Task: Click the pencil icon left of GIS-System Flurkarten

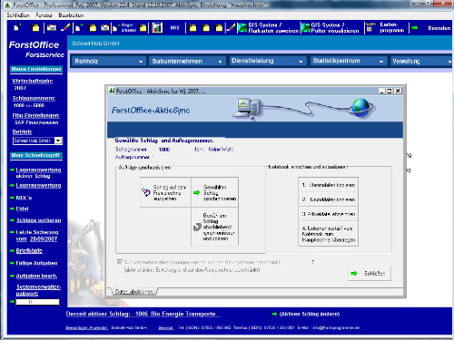Action: [231, 28]
